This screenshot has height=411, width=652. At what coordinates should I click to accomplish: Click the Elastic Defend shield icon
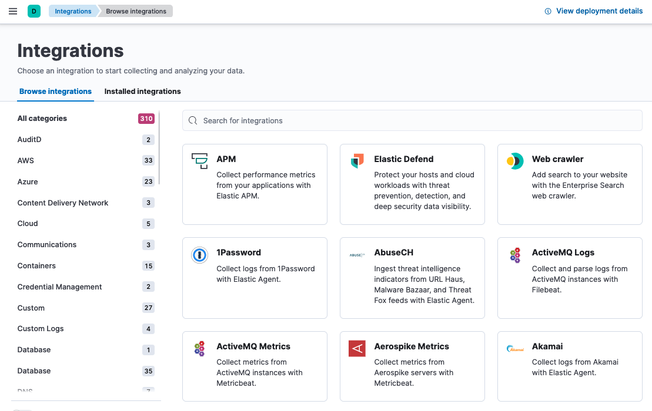pos(358,159)
